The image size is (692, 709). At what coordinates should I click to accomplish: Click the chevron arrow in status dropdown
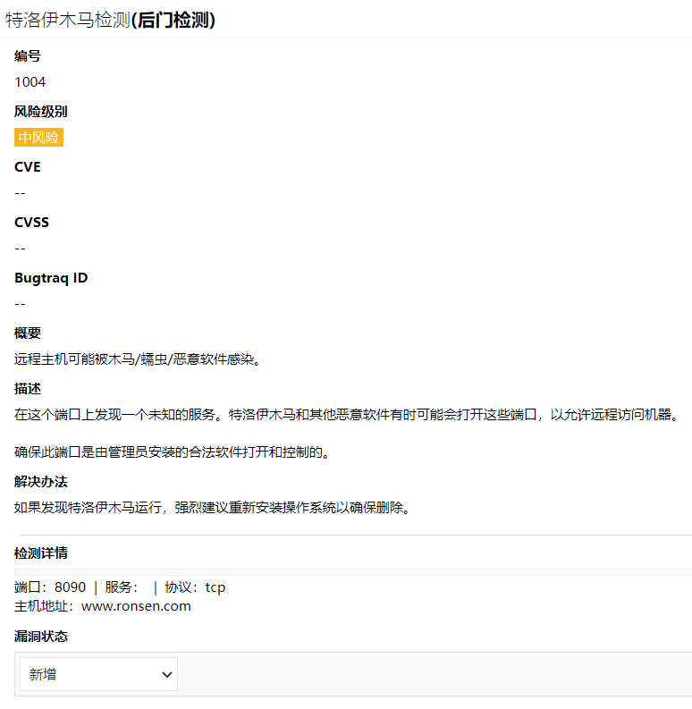coord(166,675)
